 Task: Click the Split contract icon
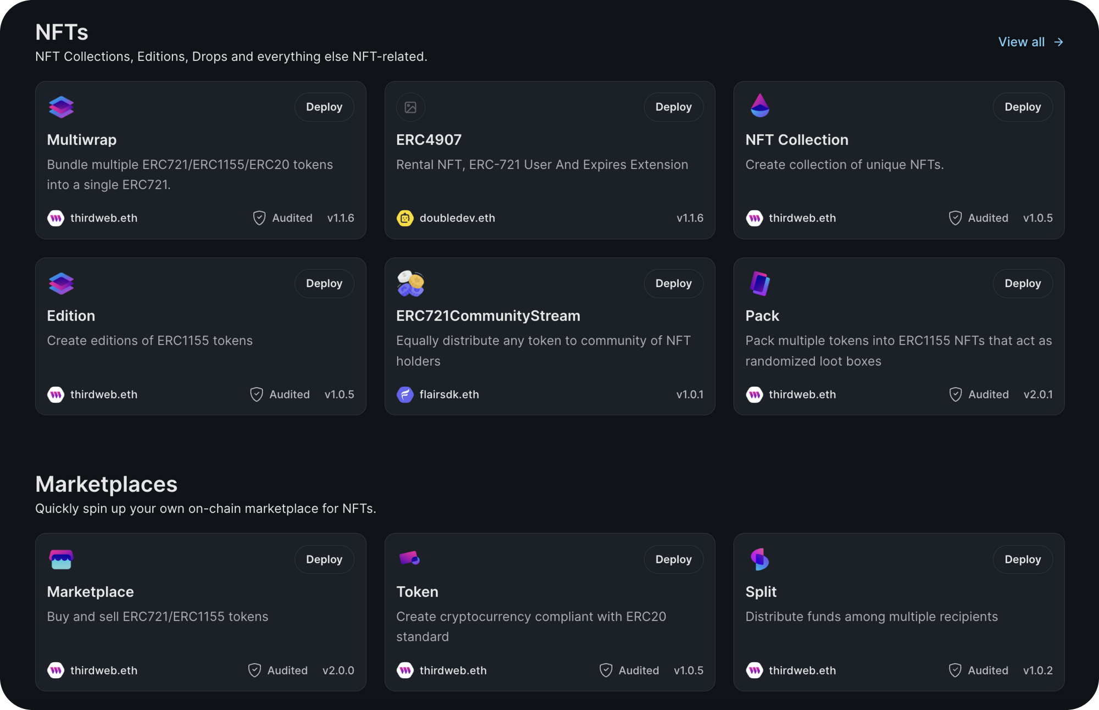pos(760,559)
